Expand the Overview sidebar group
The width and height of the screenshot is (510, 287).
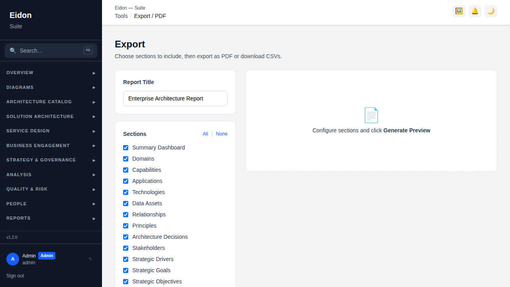pos(51,73)
